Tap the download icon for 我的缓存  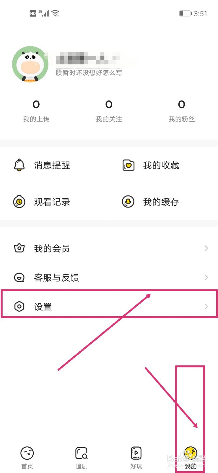(128, 202)
